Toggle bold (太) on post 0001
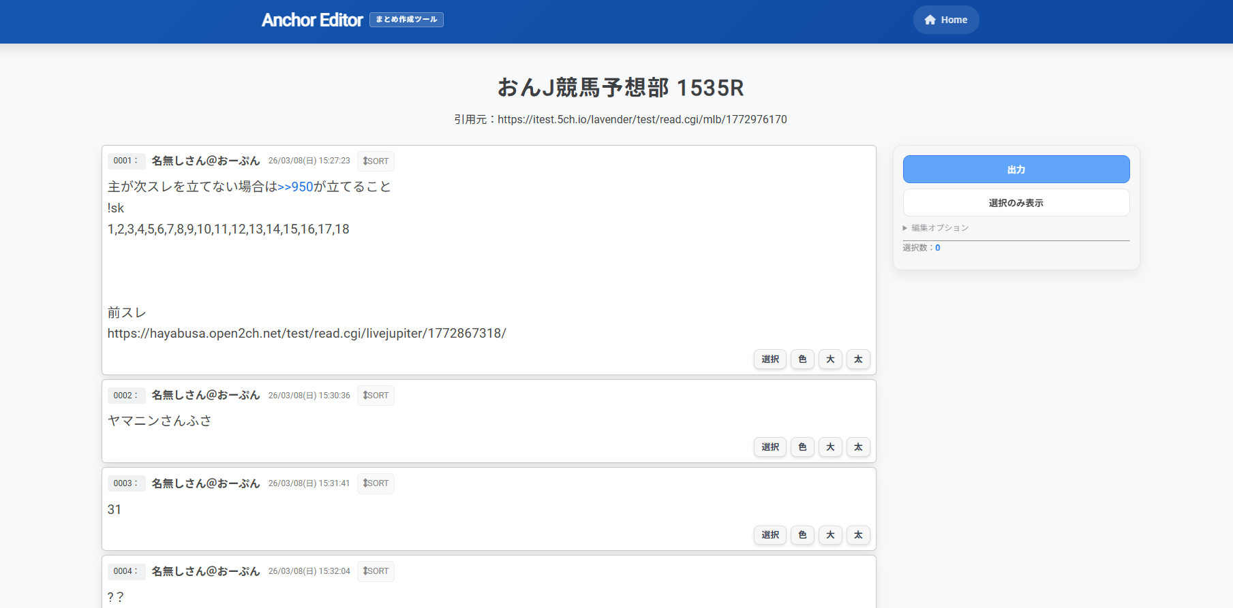 coord(858,359)
